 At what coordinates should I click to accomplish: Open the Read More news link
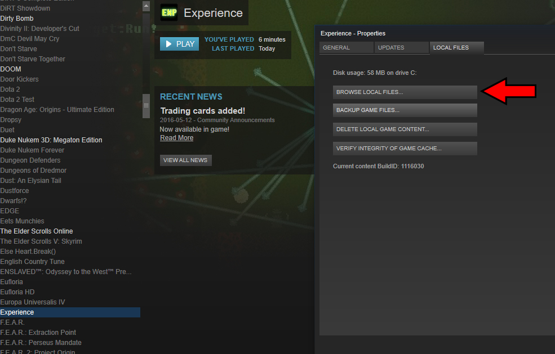point(176,138)
